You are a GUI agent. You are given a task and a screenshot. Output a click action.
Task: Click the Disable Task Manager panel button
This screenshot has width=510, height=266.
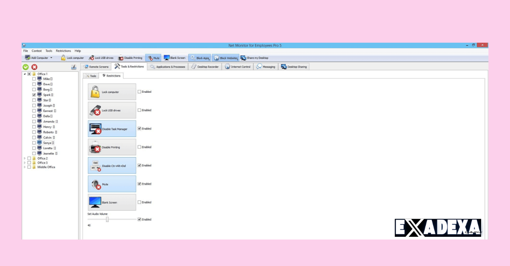[112, 128]
